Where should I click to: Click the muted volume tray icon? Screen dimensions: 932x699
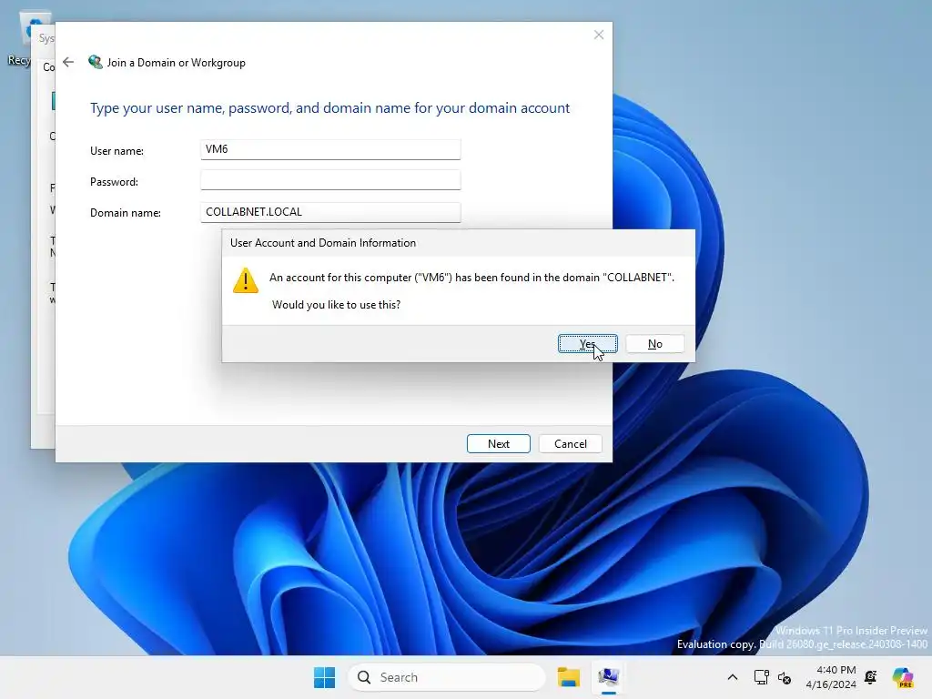tap(785, 677)
